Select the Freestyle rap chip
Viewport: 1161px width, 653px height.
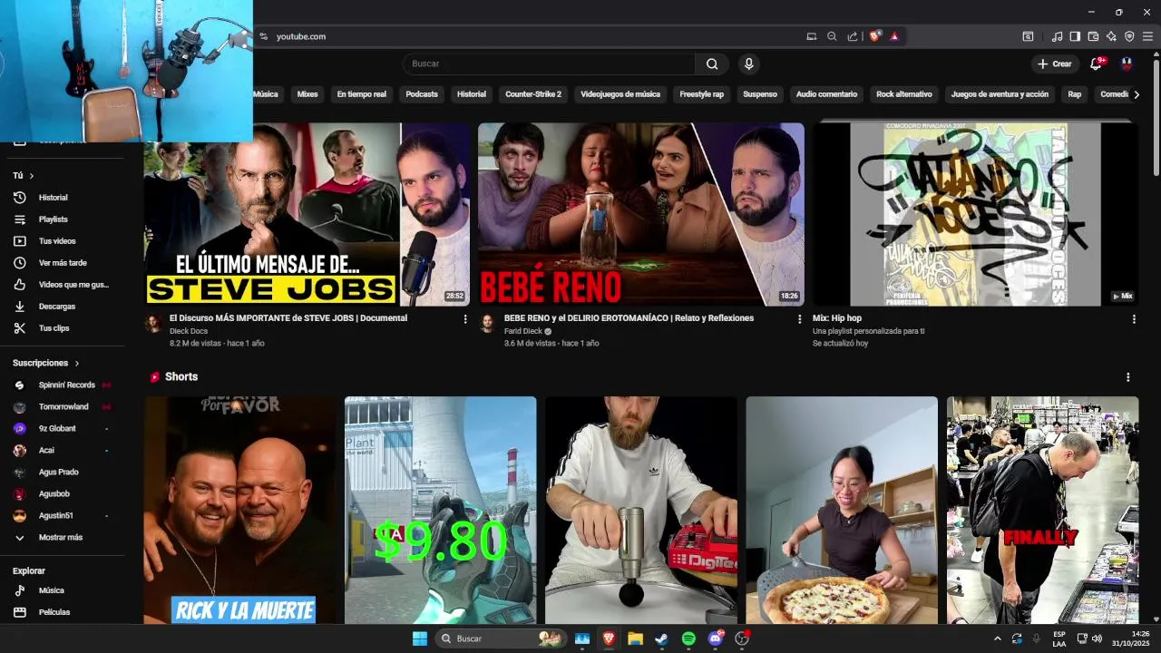click(702, 94)
